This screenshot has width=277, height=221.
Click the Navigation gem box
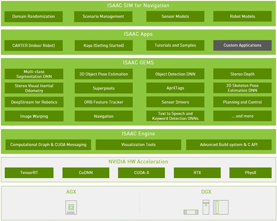coord(104,116)
